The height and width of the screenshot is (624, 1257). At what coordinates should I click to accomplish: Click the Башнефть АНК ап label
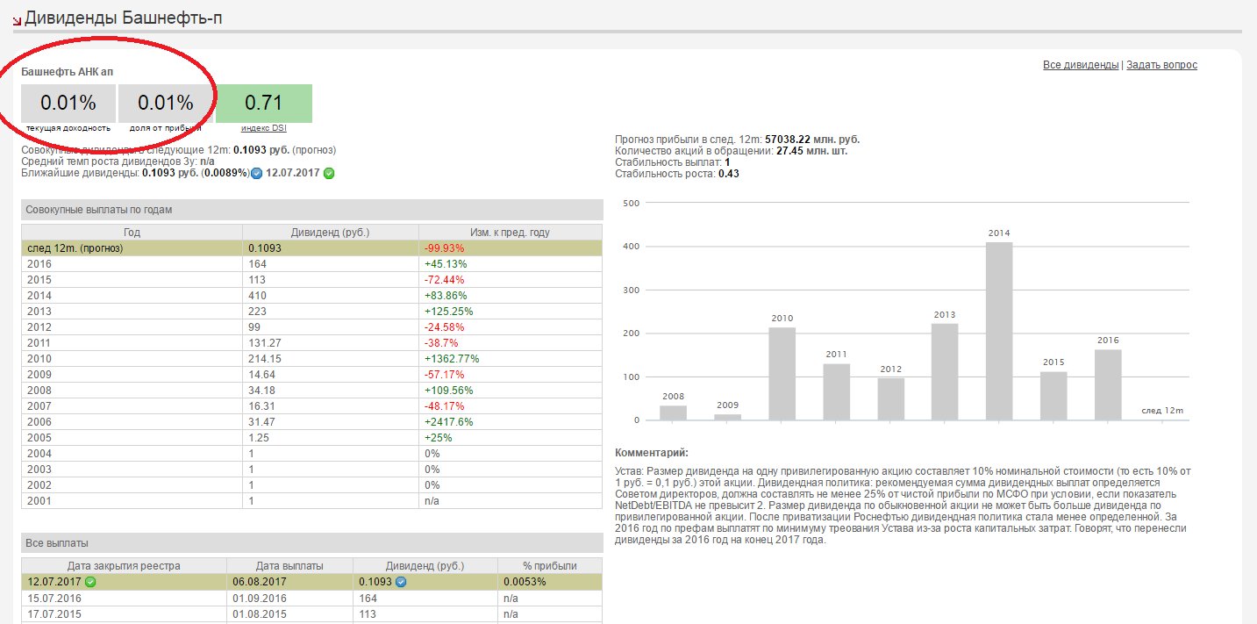click(x=68, y=71)
